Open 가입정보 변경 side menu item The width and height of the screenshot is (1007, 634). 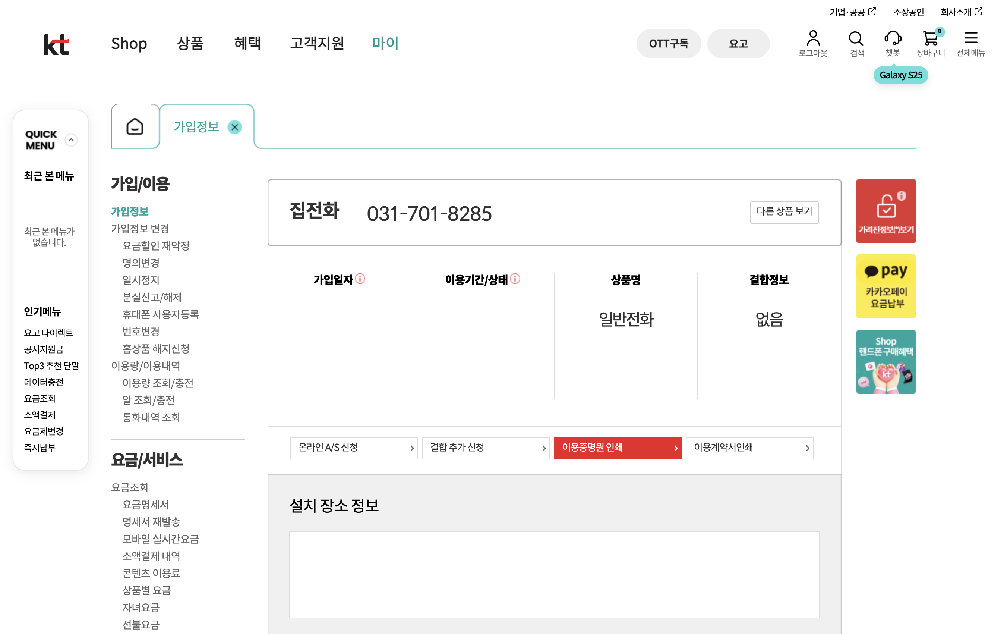[x=140, y=229]
